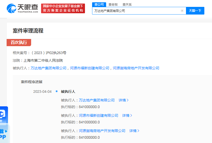Select the 首次执行 red tag

click(x=19, y=43)
